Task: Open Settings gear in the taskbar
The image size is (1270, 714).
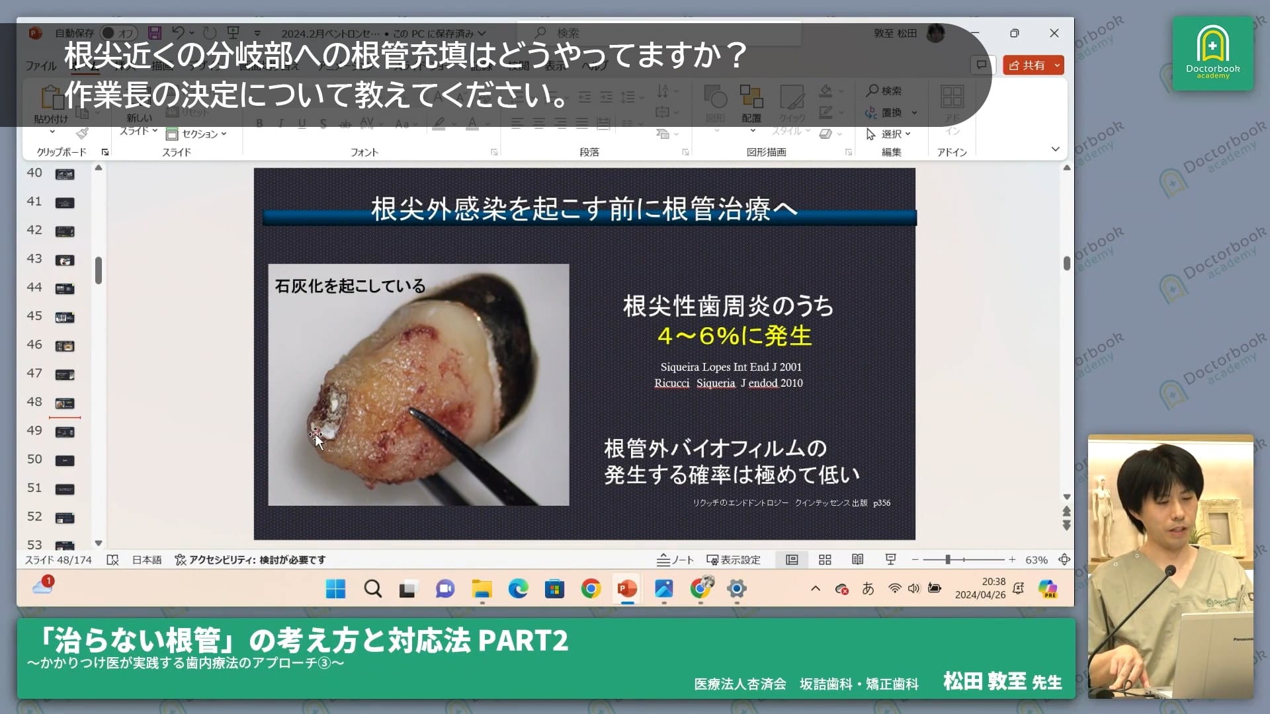Action: (x=736, y=588)
